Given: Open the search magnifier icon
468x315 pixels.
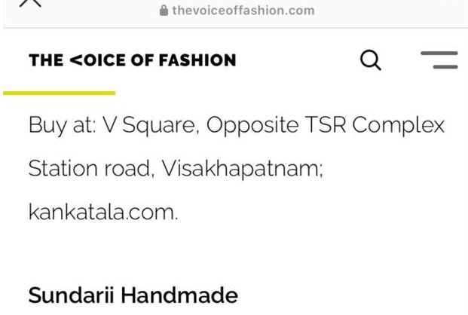Looking at the screenshot, I should (370, 60).
